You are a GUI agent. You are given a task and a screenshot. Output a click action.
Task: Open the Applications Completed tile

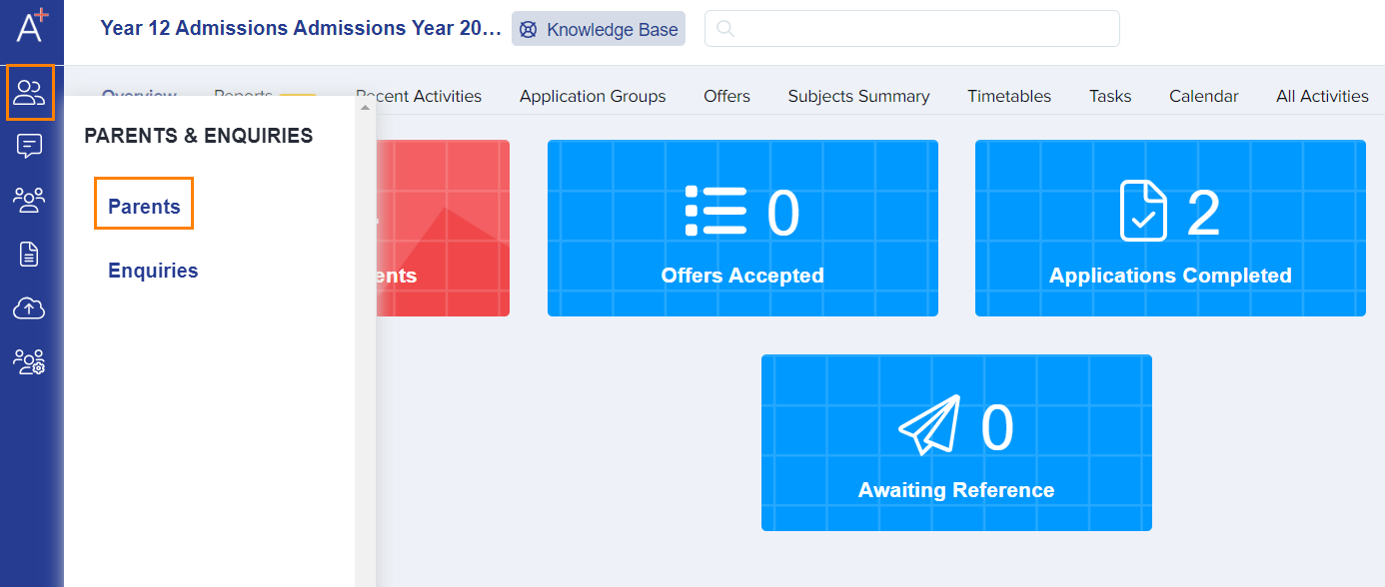[1170, 228]
